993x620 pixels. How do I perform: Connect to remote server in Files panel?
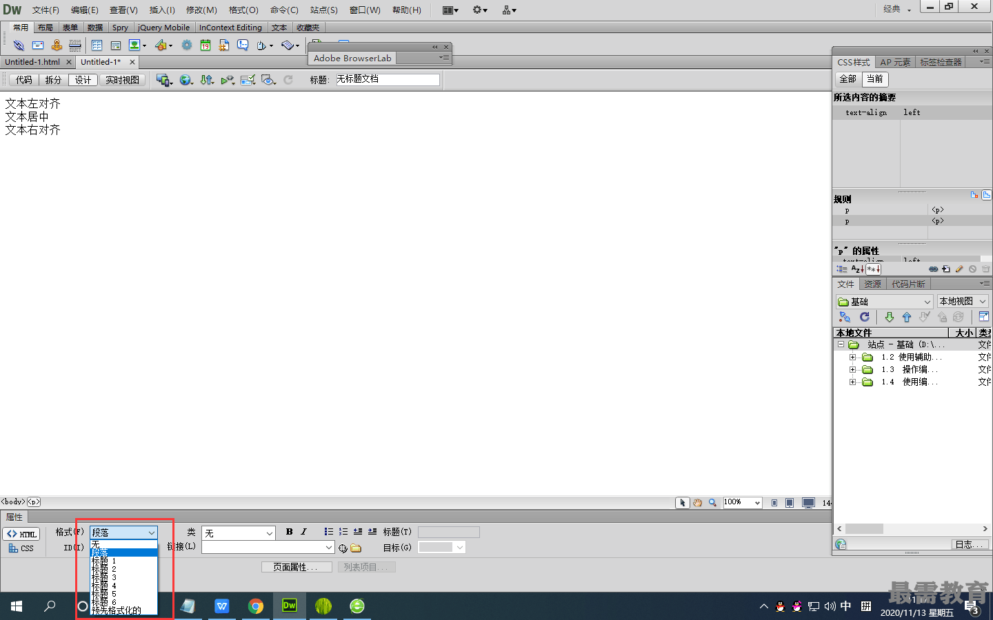[x=845, y=317]
